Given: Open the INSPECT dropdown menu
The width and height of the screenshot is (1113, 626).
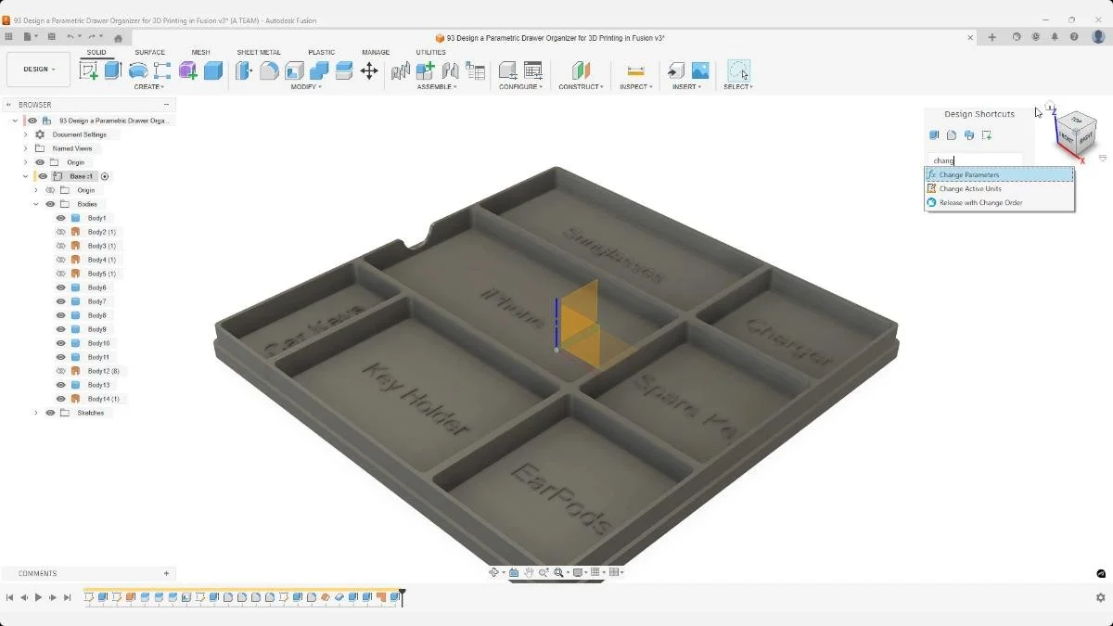Looking at the screenshot, I should [636, 87].
